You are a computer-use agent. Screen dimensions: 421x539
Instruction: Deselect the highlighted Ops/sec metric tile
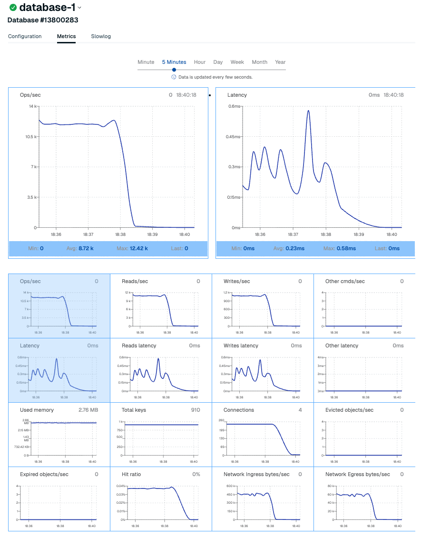click(x=59, y=306)
